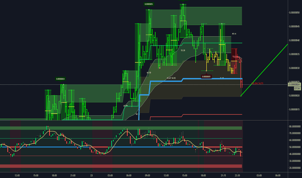Select the diagonal green trend line
Viewport: 302px width, 178px height.
point(264,70)
